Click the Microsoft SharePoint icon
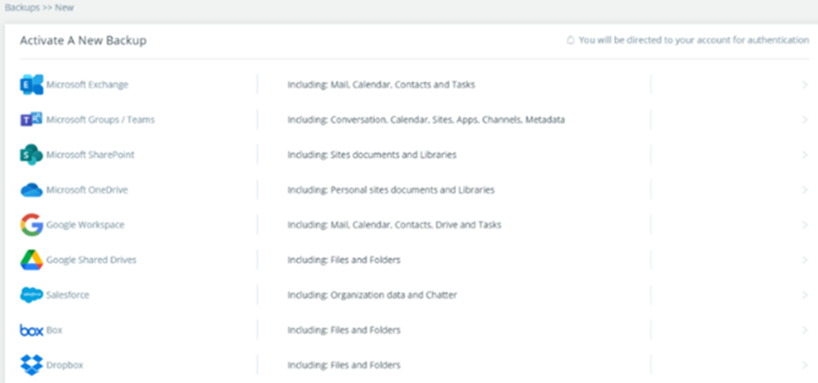Viewport: 818px width, 383px height. pos(31,155)
